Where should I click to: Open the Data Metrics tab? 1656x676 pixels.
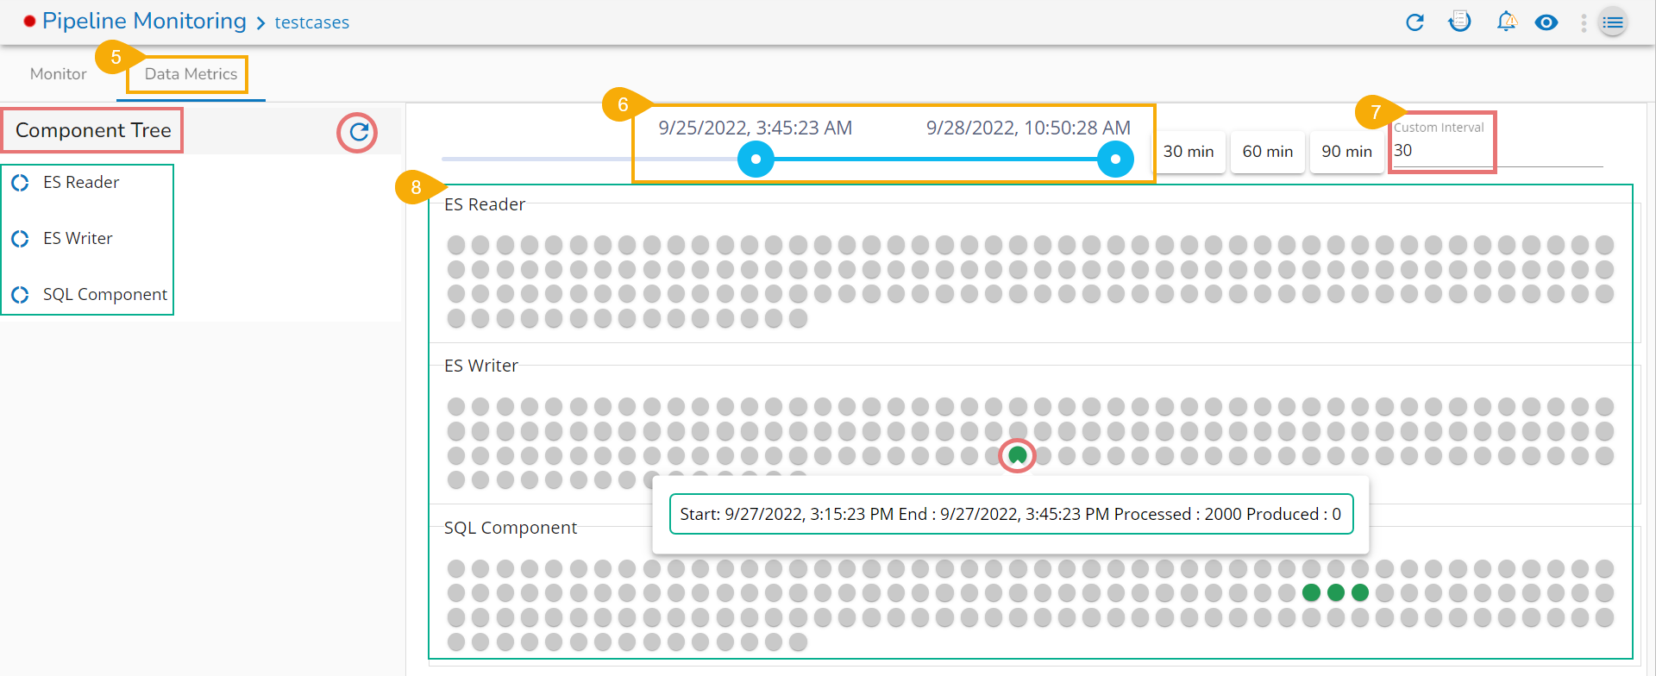(191, 74)
